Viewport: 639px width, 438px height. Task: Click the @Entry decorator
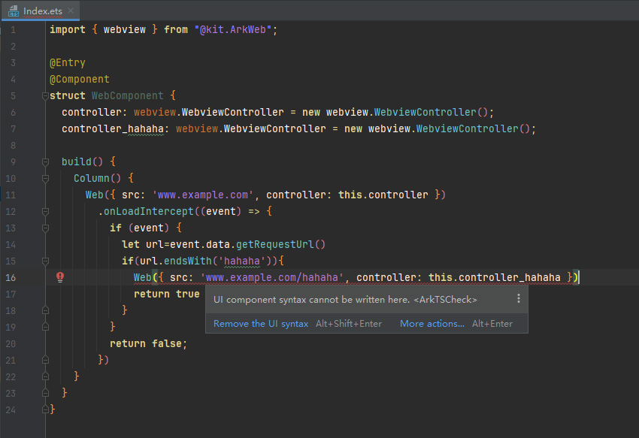click(x=68, y=63)
